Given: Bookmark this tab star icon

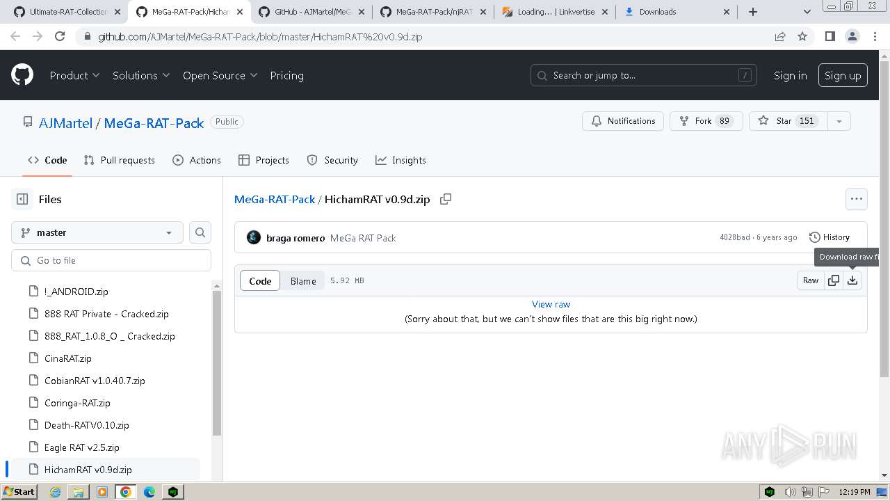Looking at the screenshot, I should coord(802,36).
